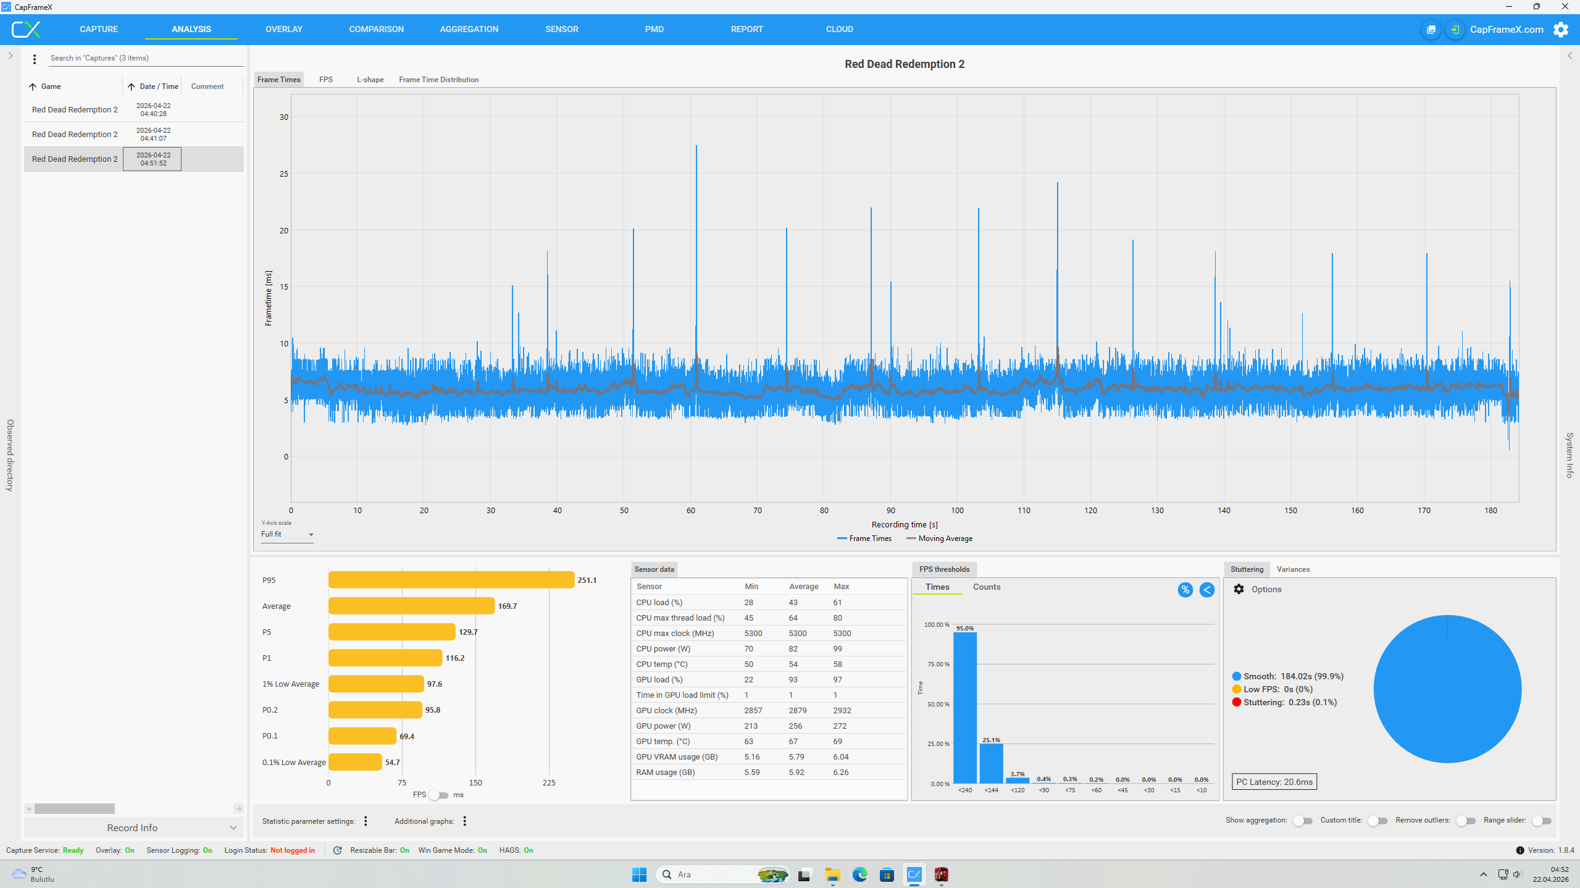The width and height of the screenshot is (1580, 888).
Task: Click the percent icon in FPS thresholds
Action: [1185, 590]
